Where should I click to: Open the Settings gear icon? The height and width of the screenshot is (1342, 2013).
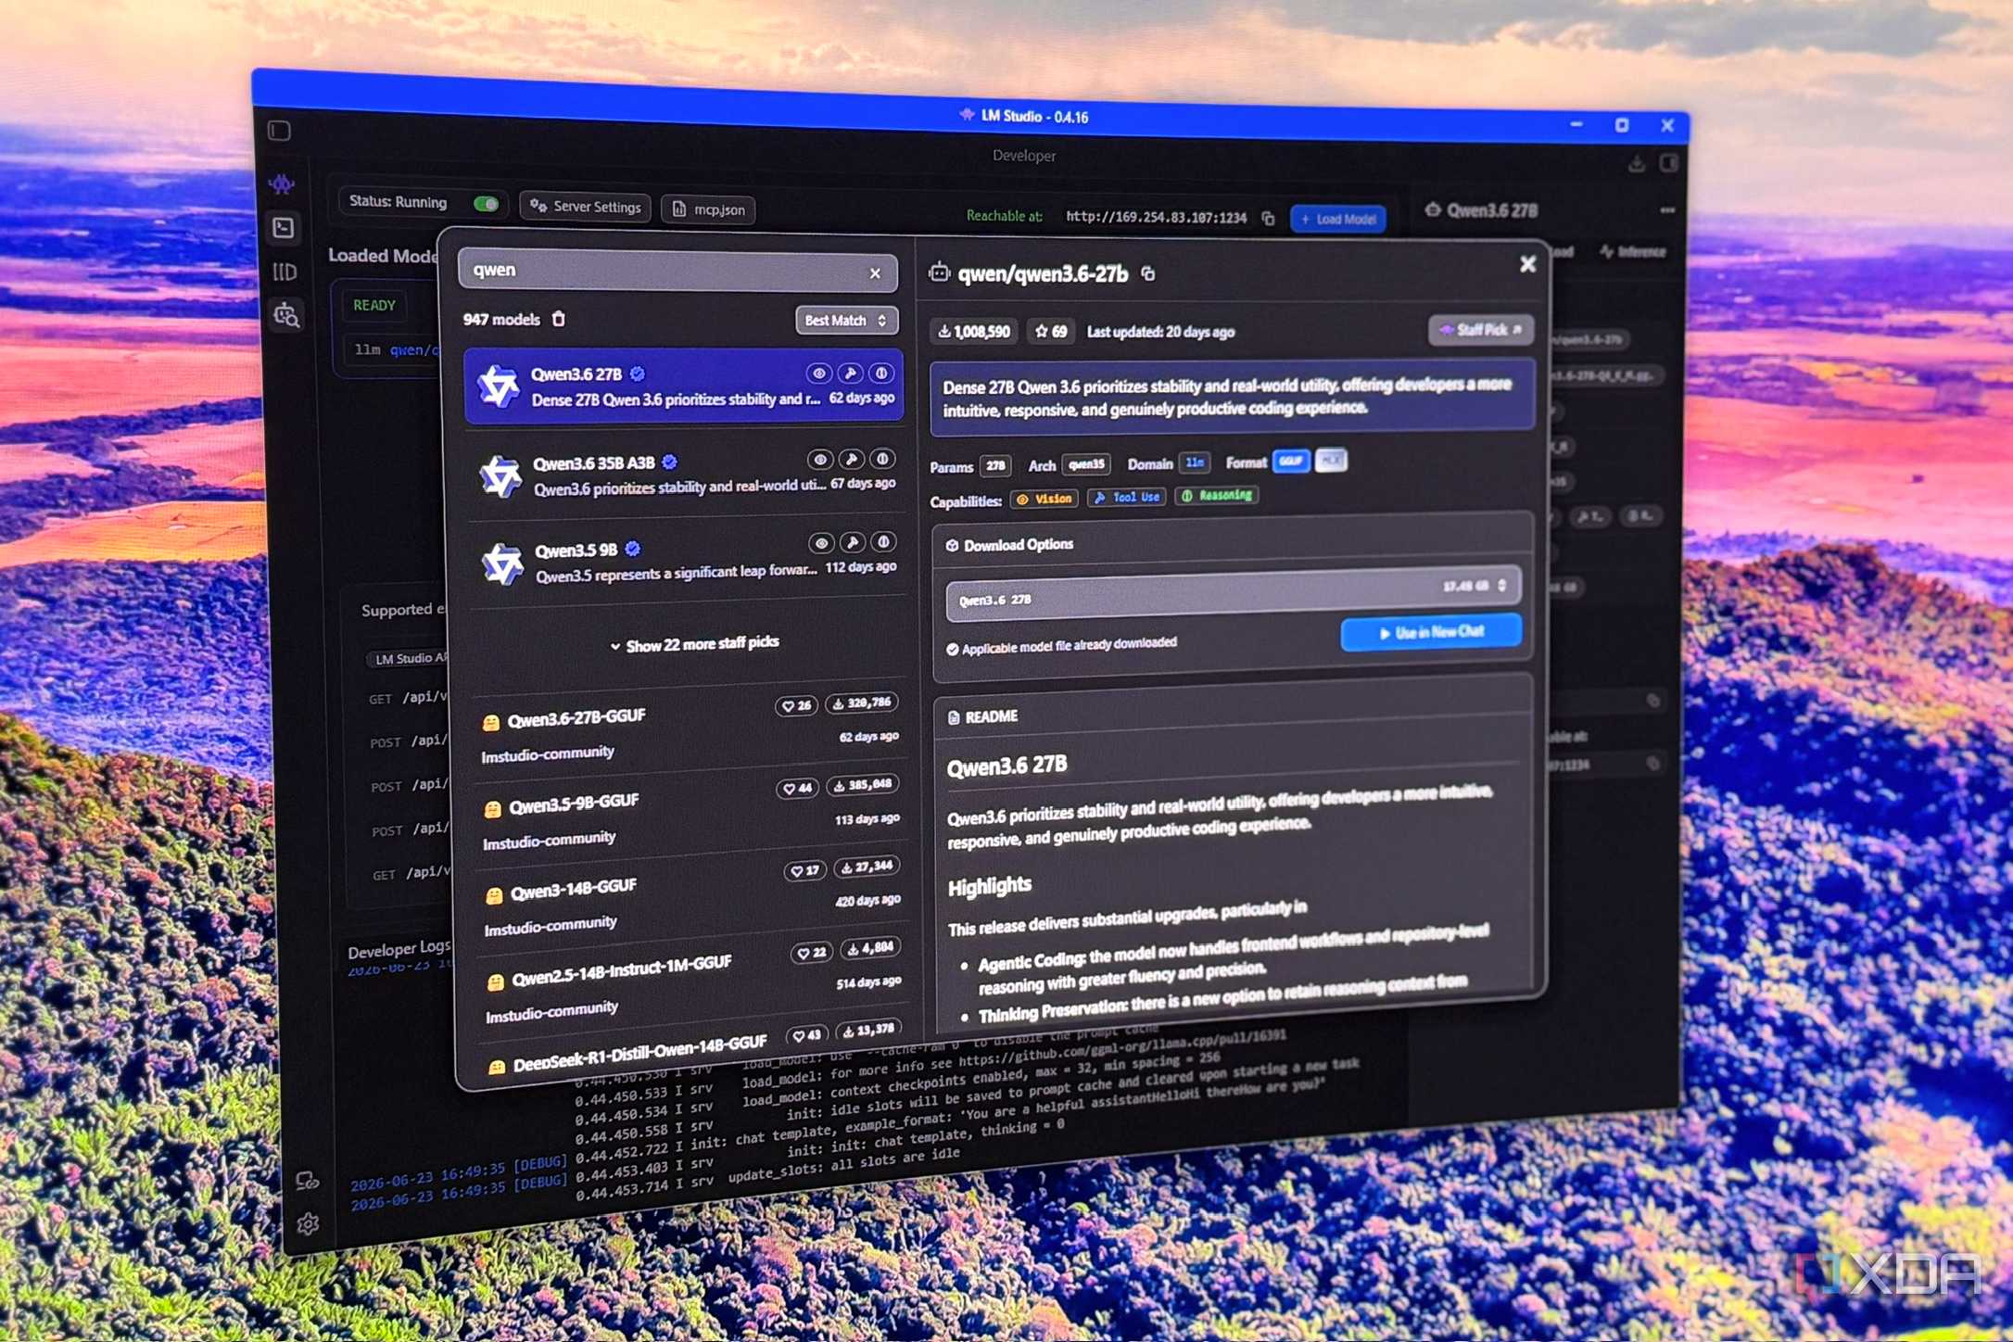coord(309,1224)
